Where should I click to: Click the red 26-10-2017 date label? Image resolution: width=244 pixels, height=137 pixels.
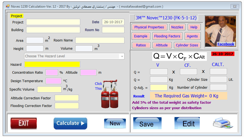[x=223, y=54]
